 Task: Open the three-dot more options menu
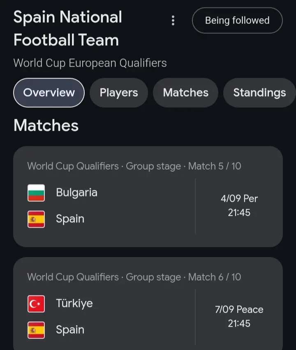tap(173, 21)
